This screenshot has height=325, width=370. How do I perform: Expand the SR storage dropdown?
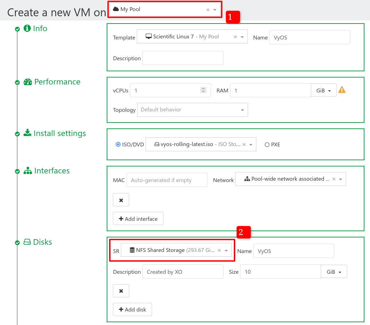[226, 250]
